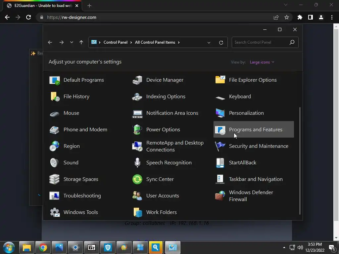Bookmark this page with star icon
The width and height of the screenshot is (339, 254).
coord(287,17)
